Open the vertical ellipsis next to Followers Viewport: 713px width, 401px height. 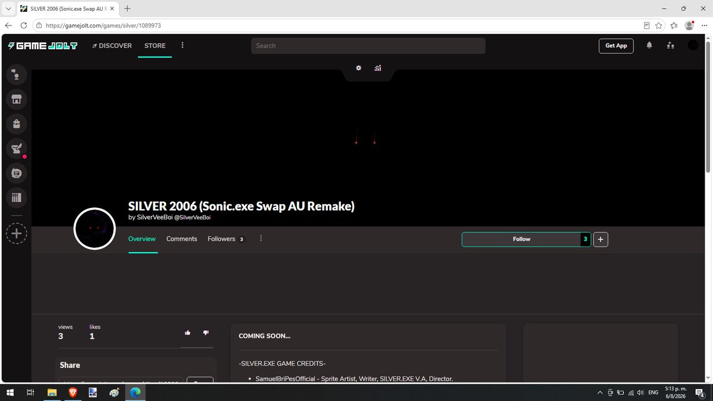point(261,238)
